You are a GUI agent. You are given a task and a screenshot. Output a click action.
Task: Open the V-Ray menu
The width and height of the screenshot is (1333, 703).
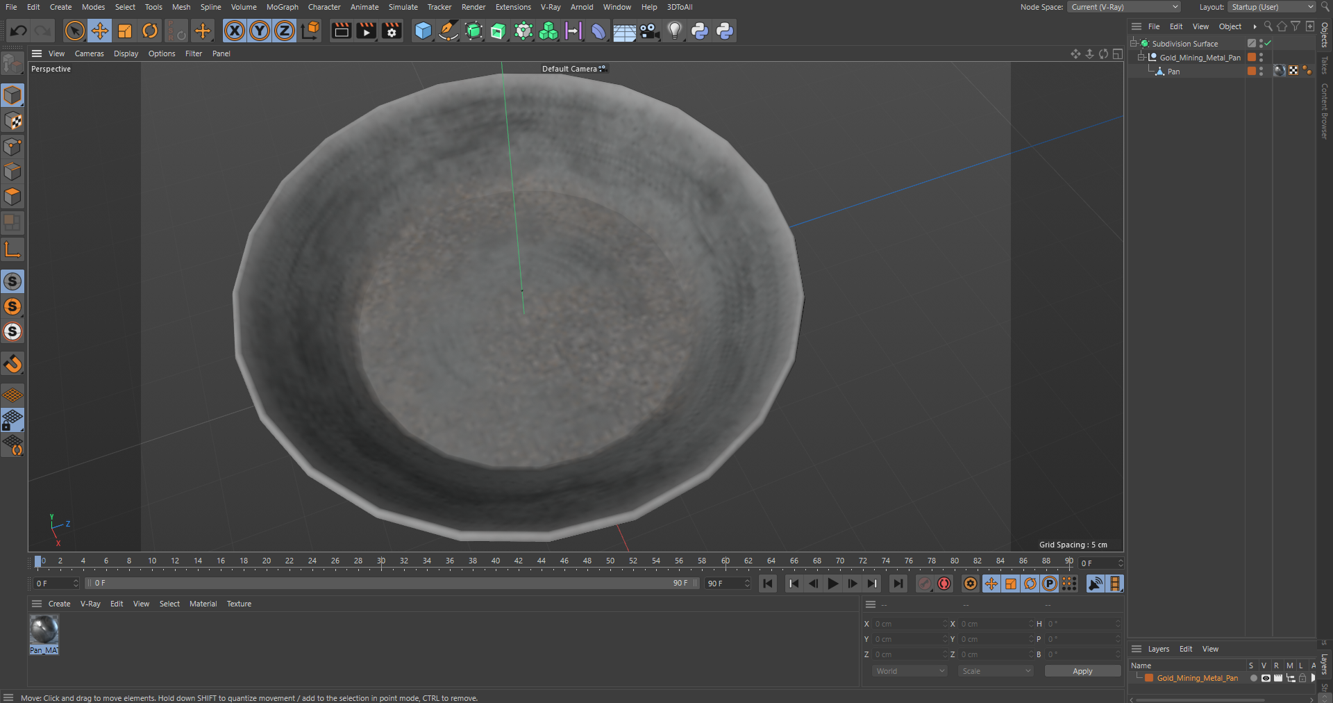point(550,7)
